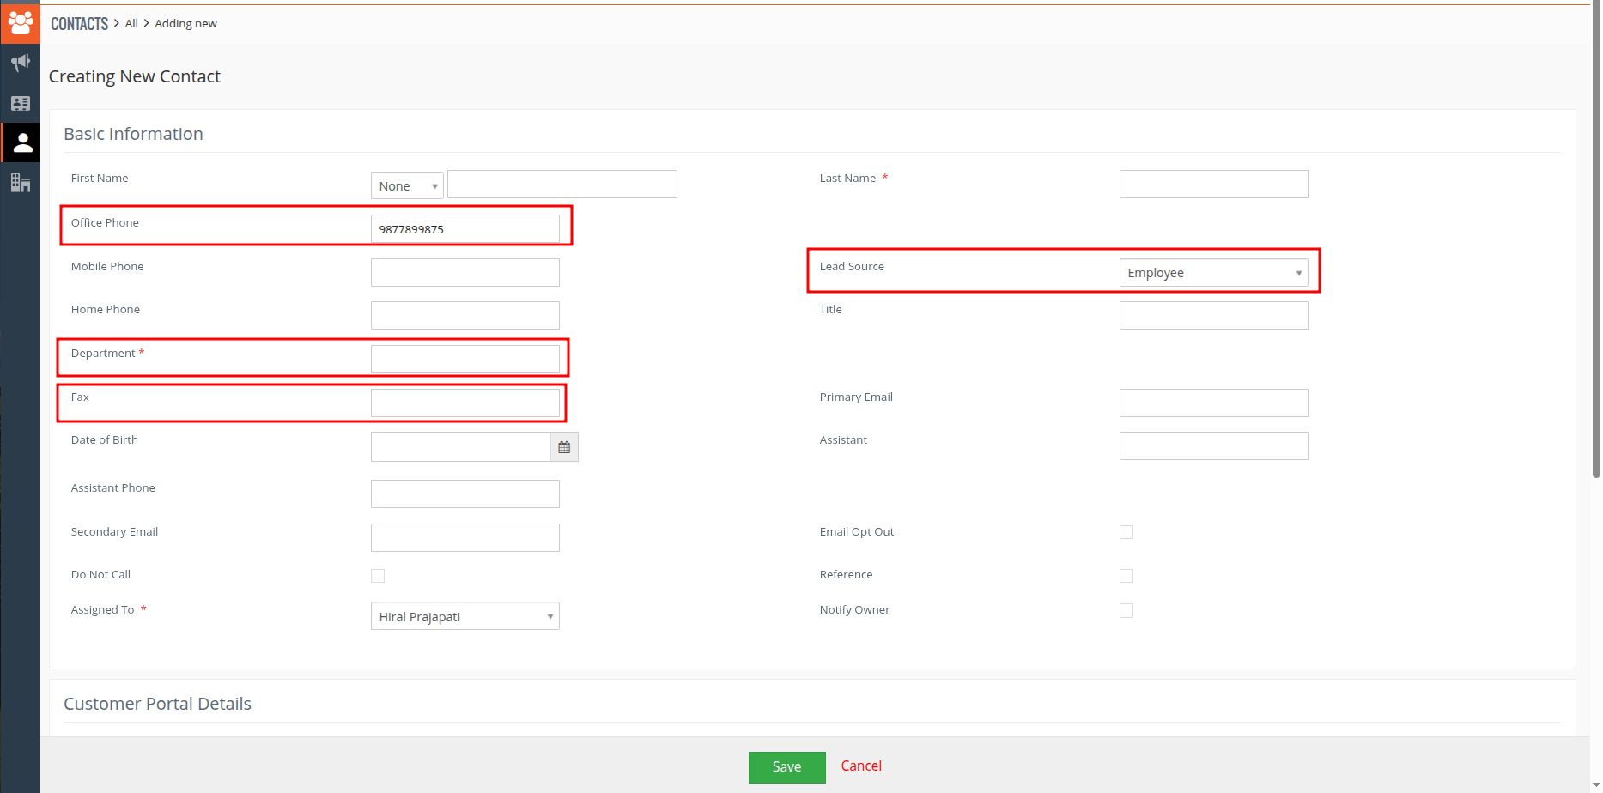Focus the First Name text field
This screenshot has width=1603, height=793.
[x=562, y=184]
